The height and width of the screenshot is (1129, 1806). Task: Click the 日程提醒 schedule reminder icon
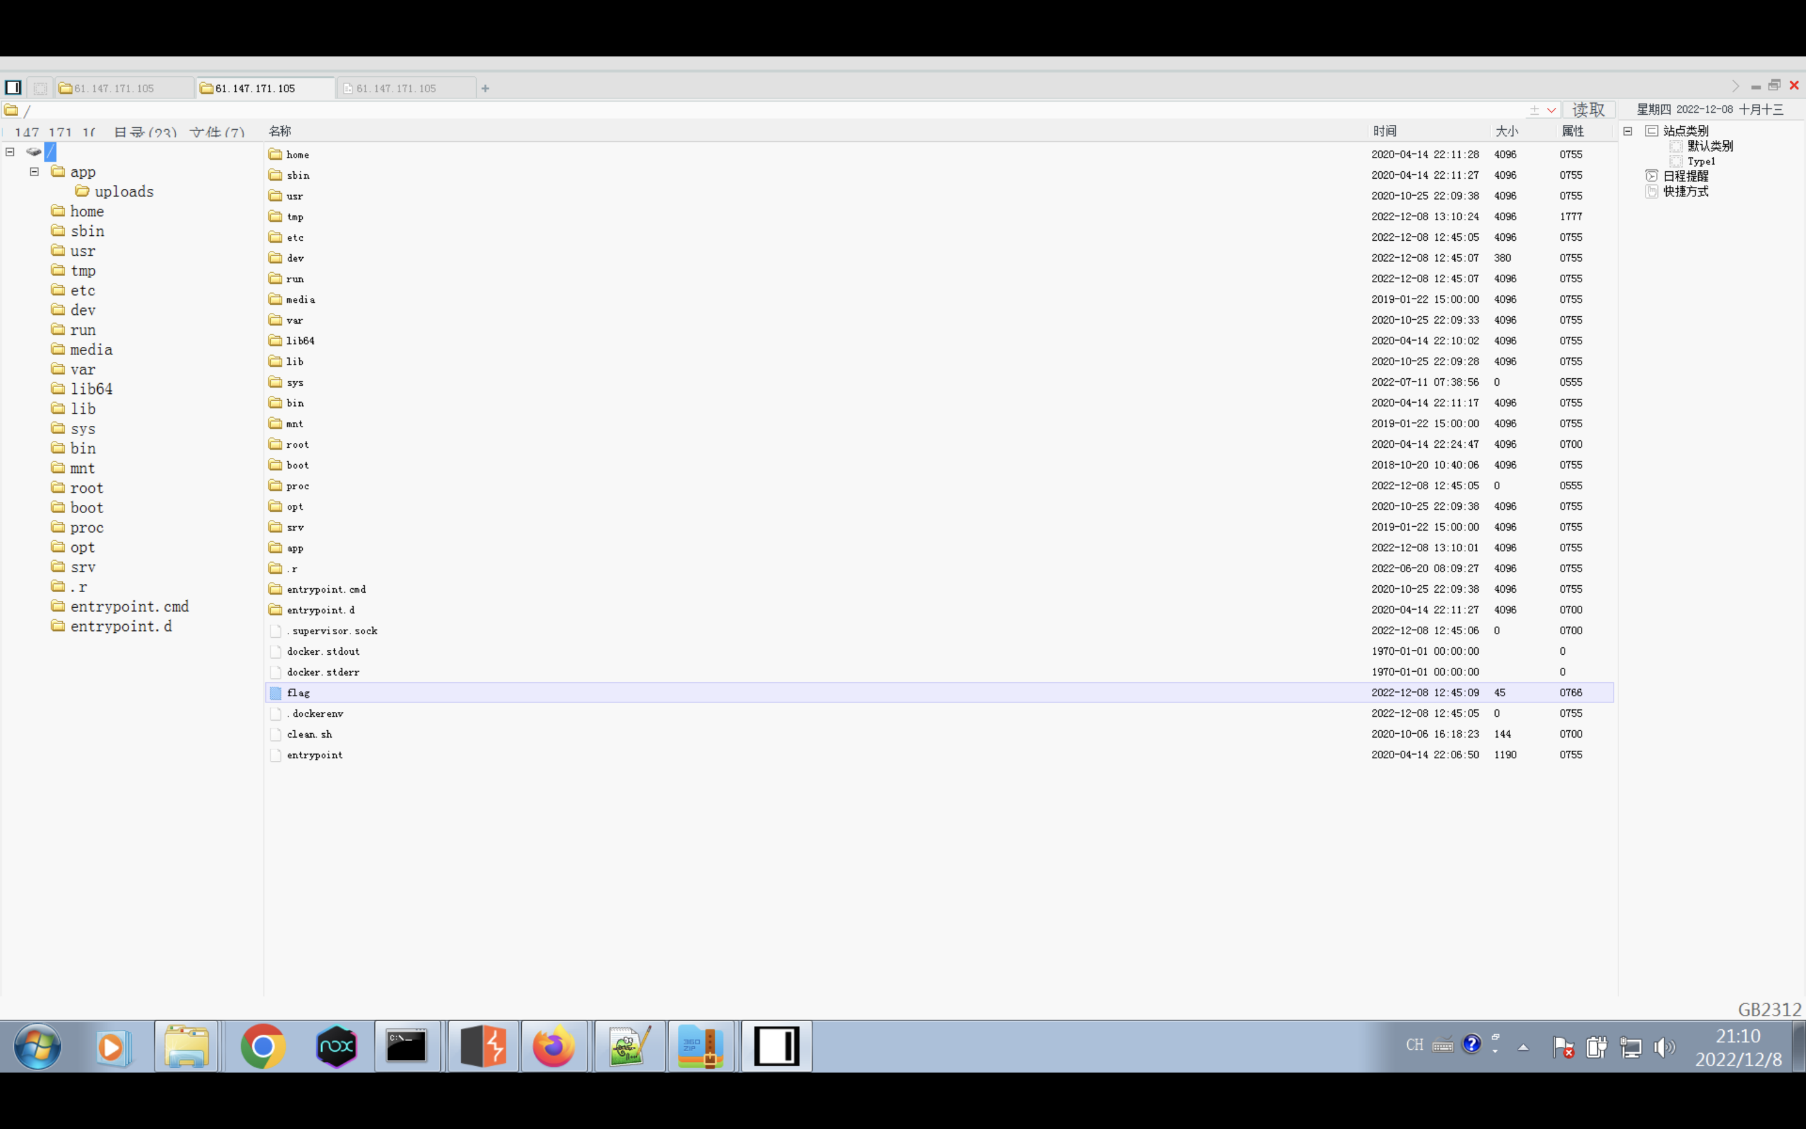(1652, 176)
